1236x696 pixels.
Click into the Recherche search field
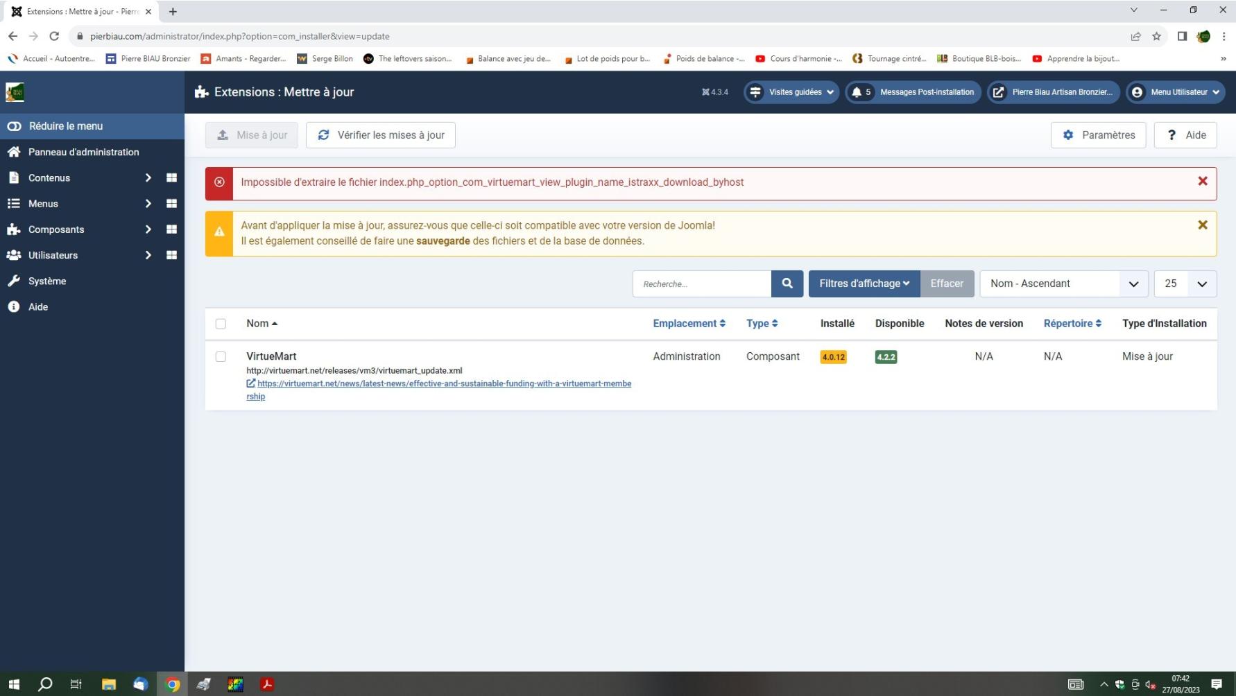point(702,284)
